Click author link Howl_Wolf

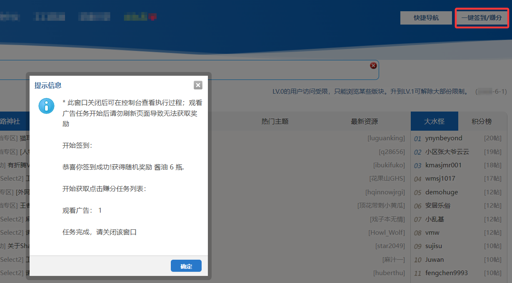(387, 233)
